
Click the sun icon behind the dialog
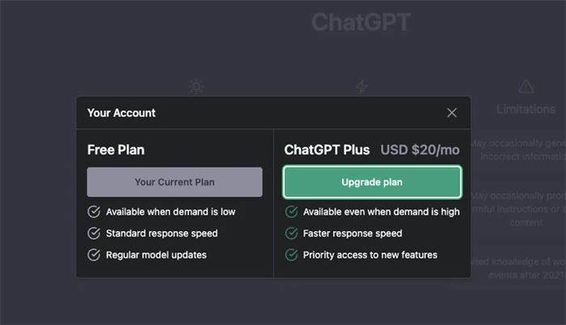click(x=196, y=86)
